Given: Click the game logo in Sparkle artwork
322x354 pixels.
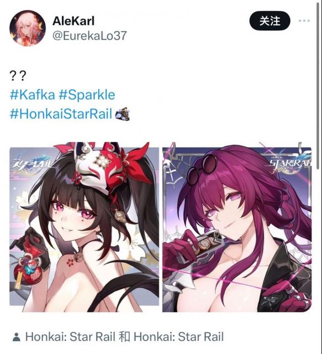Looking at the screenshot, I should pos(31,163).
